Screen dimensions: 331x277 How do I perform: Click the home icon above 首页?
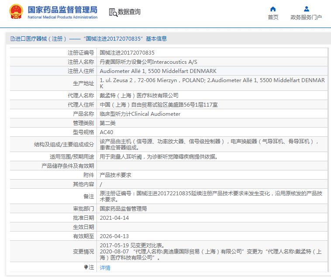tap(273, 9)
